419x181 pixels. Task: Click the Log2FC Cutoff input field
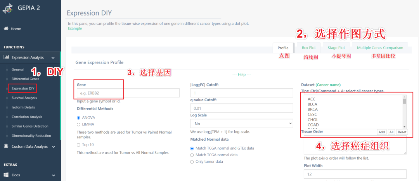click(242, 93)
